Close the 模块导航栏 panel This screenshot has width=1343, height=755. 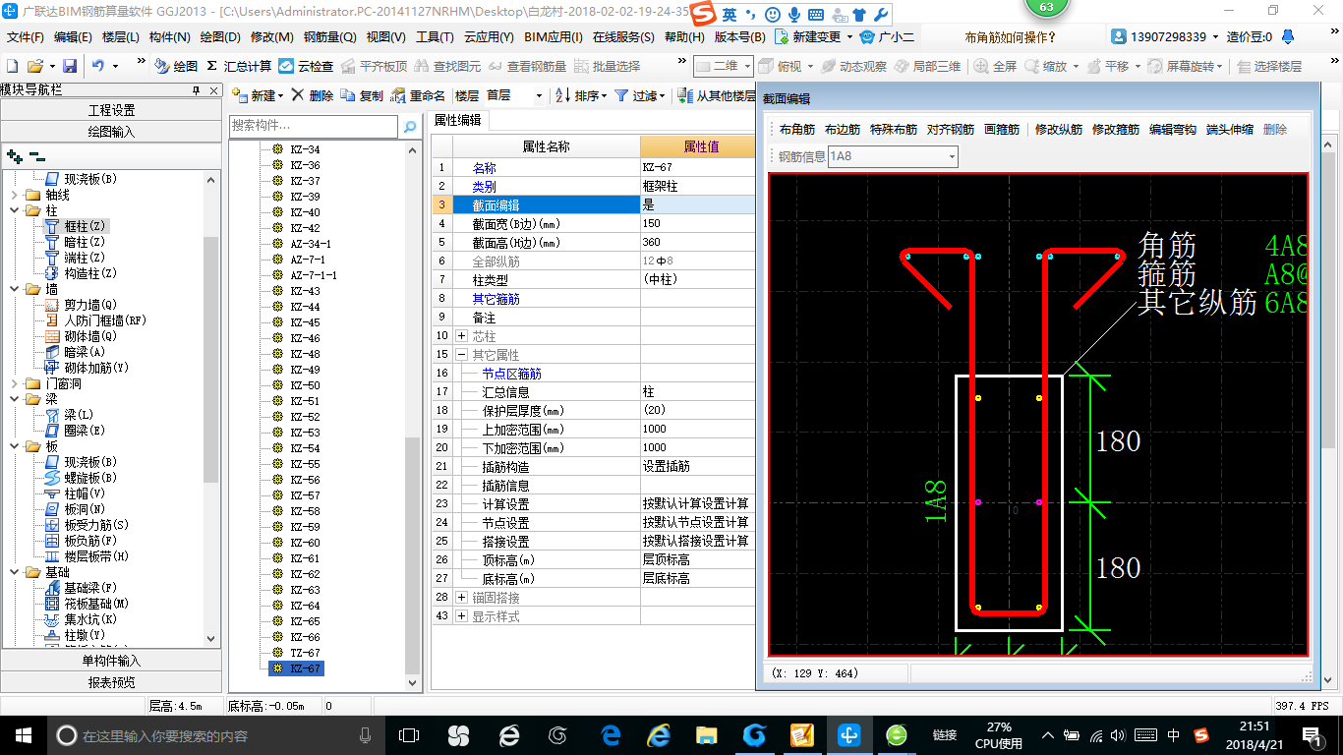click(x=214, y=90)
